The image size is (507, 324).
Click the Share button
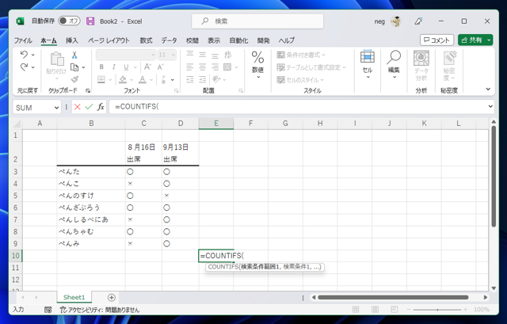(x=472, y=40)
